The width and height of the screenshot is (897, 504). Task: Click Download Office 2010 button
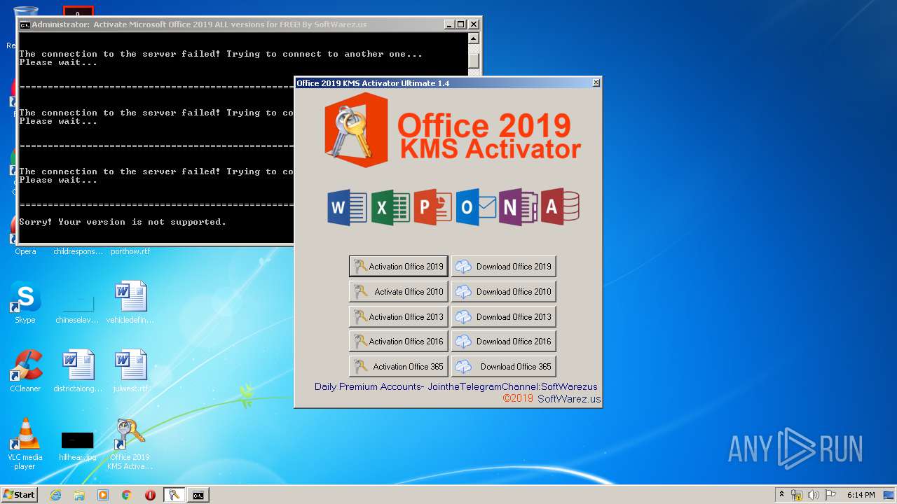(503, 291)
